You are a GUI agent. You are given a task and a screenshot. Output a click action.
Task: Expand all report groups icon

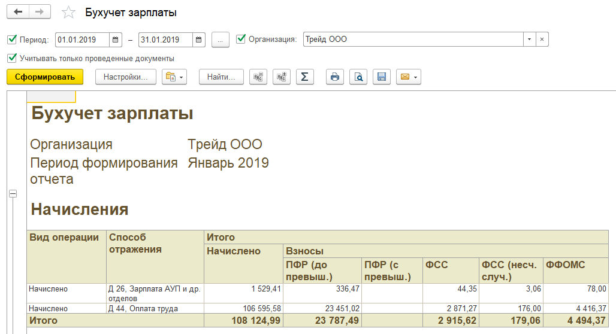pos(281,77)
